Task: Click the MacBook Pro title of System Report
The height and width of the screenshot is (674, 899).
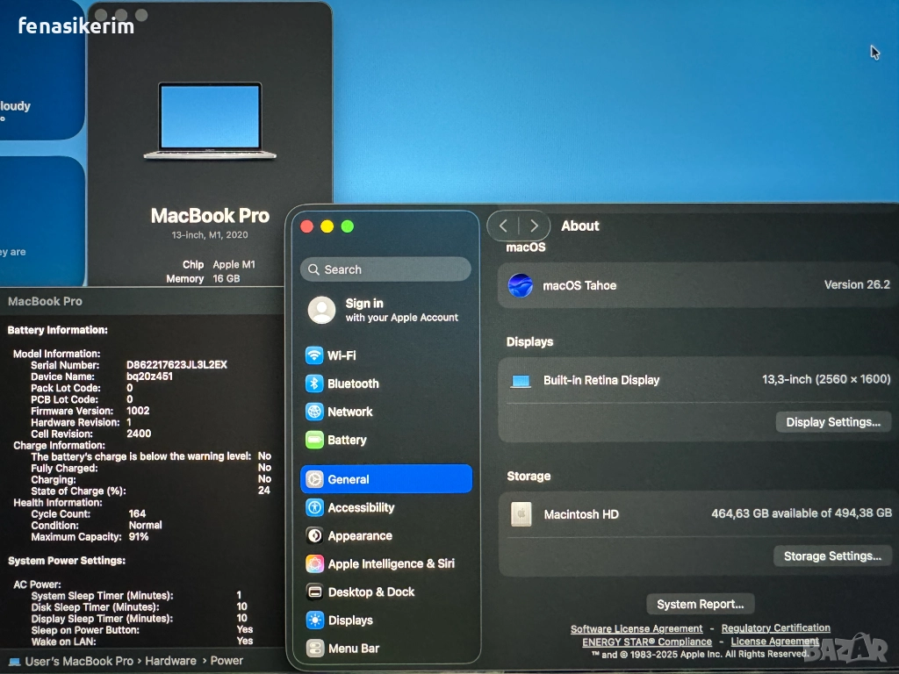Action: (46, 302)
